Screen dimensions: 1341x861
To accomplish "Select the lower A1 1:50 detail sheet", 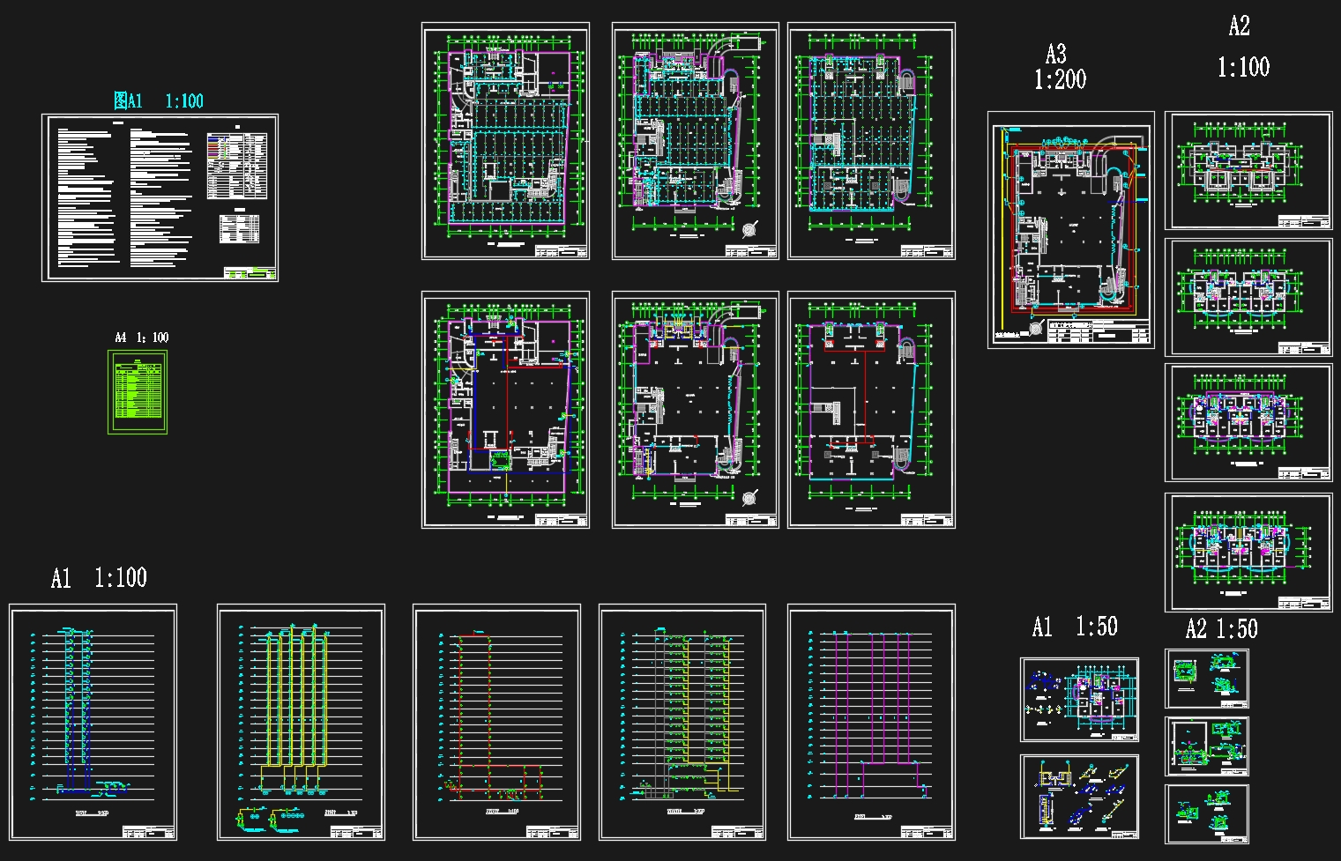I will (x=1079, y=798).
